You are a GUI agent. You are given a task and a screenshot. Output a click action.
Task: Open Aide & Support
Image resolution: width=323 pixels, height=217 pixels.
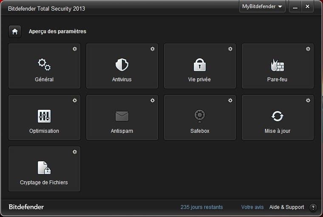coord(286,207)
